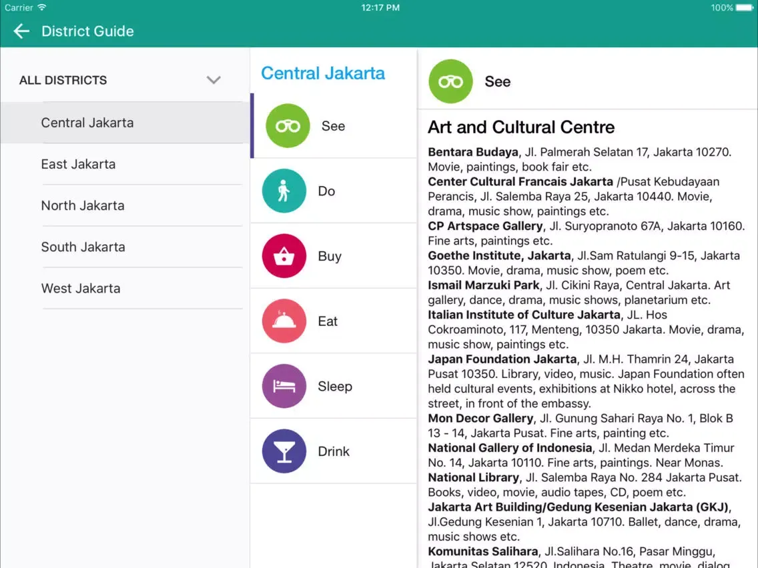This screenshot has height=568, width=758.
Task: Tap the District Guide title
Action: [87, 31]
